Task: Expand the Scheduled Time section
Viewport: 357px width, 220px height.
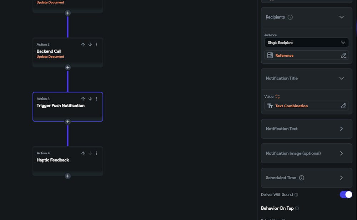Action: coord(341,178)
